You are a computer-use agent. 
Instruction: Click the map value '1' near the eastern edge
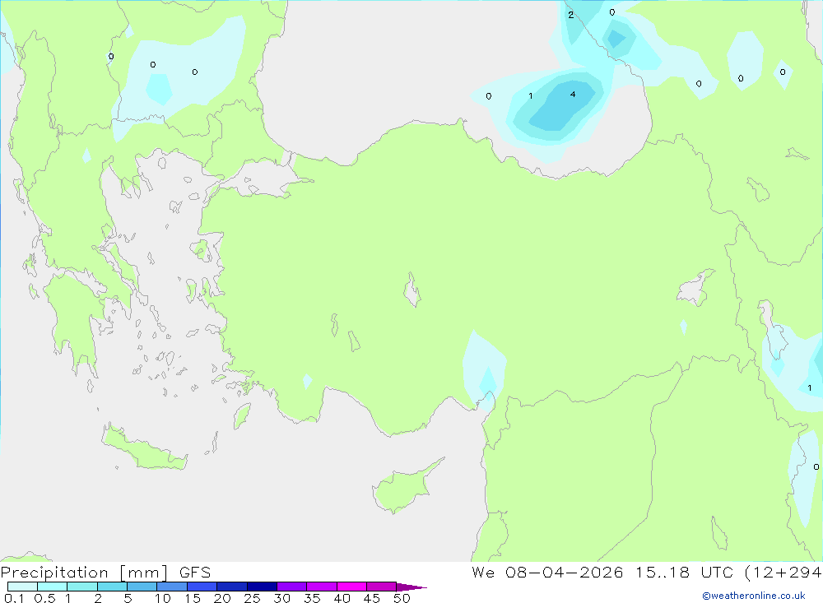[x=810, y=388]
